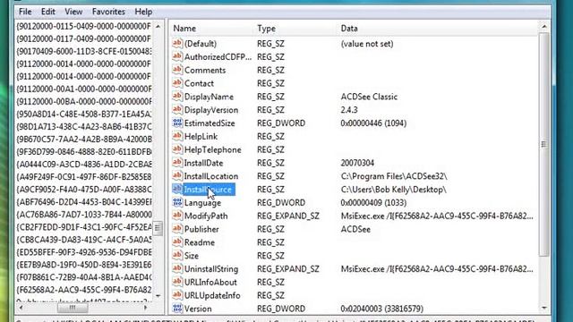Click the values pane vertical scrollbar thumb
Image resolution: width=573 pixels, height=322 pixels.
tap(543, 144)
